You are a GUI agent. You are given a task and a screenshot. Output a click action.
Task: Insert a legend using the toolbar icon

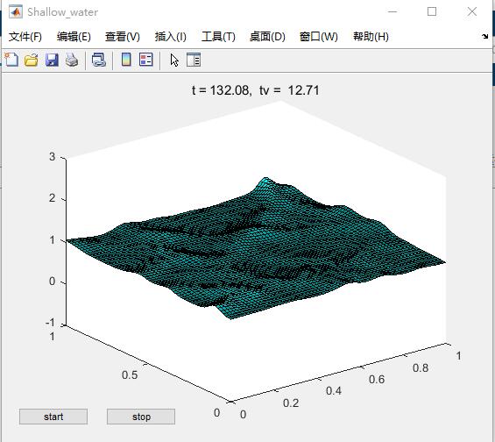point(145,60)
